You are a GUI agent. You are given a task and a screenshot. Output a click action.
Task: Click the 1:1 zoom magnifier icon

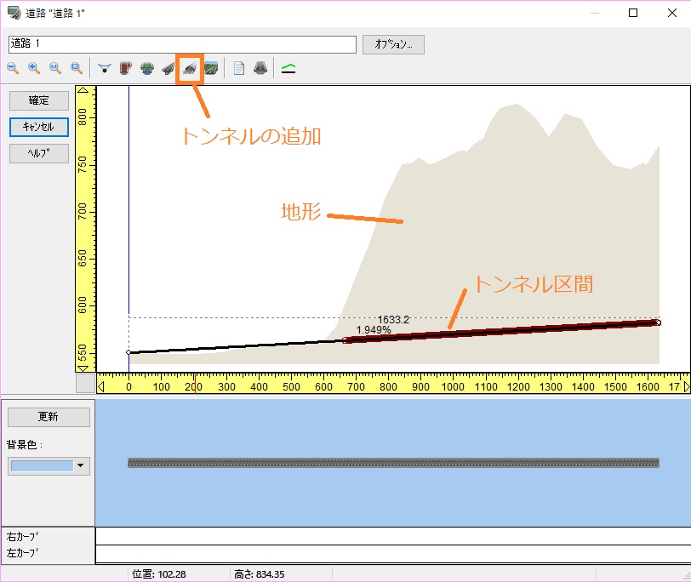[x=55, y=68]
